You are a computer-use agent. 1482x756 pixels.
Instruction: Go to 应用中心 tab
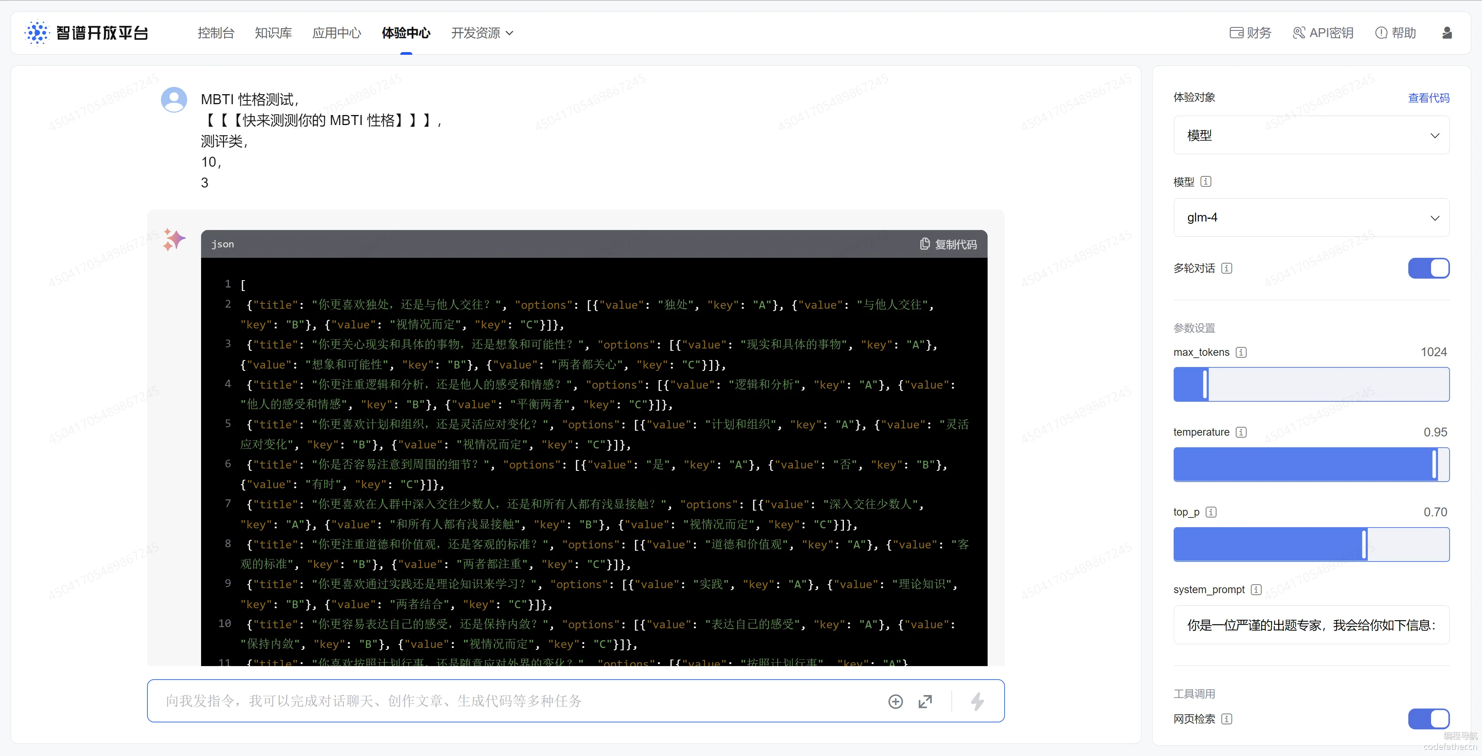tap(337, 33)
